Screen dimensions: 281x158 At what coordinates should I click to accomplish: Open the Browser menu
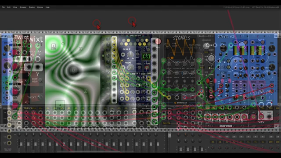click(x=23, y=7)
